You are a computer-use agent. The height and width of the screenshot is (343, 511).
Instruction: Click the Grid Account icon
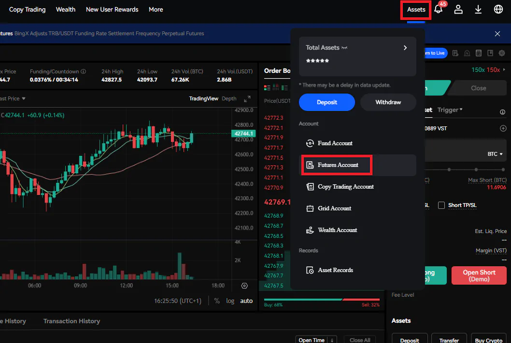(x=310, y=208)
